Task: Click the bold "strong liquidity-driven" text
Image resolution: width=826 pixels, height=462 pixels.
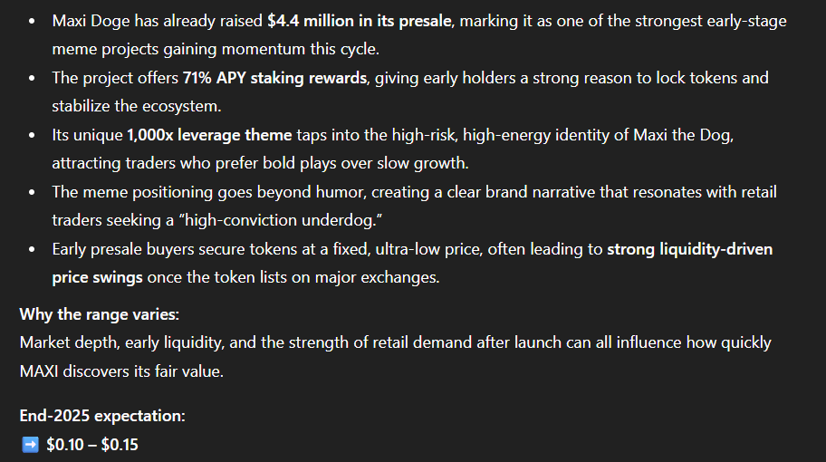Action: click(689, 249)
